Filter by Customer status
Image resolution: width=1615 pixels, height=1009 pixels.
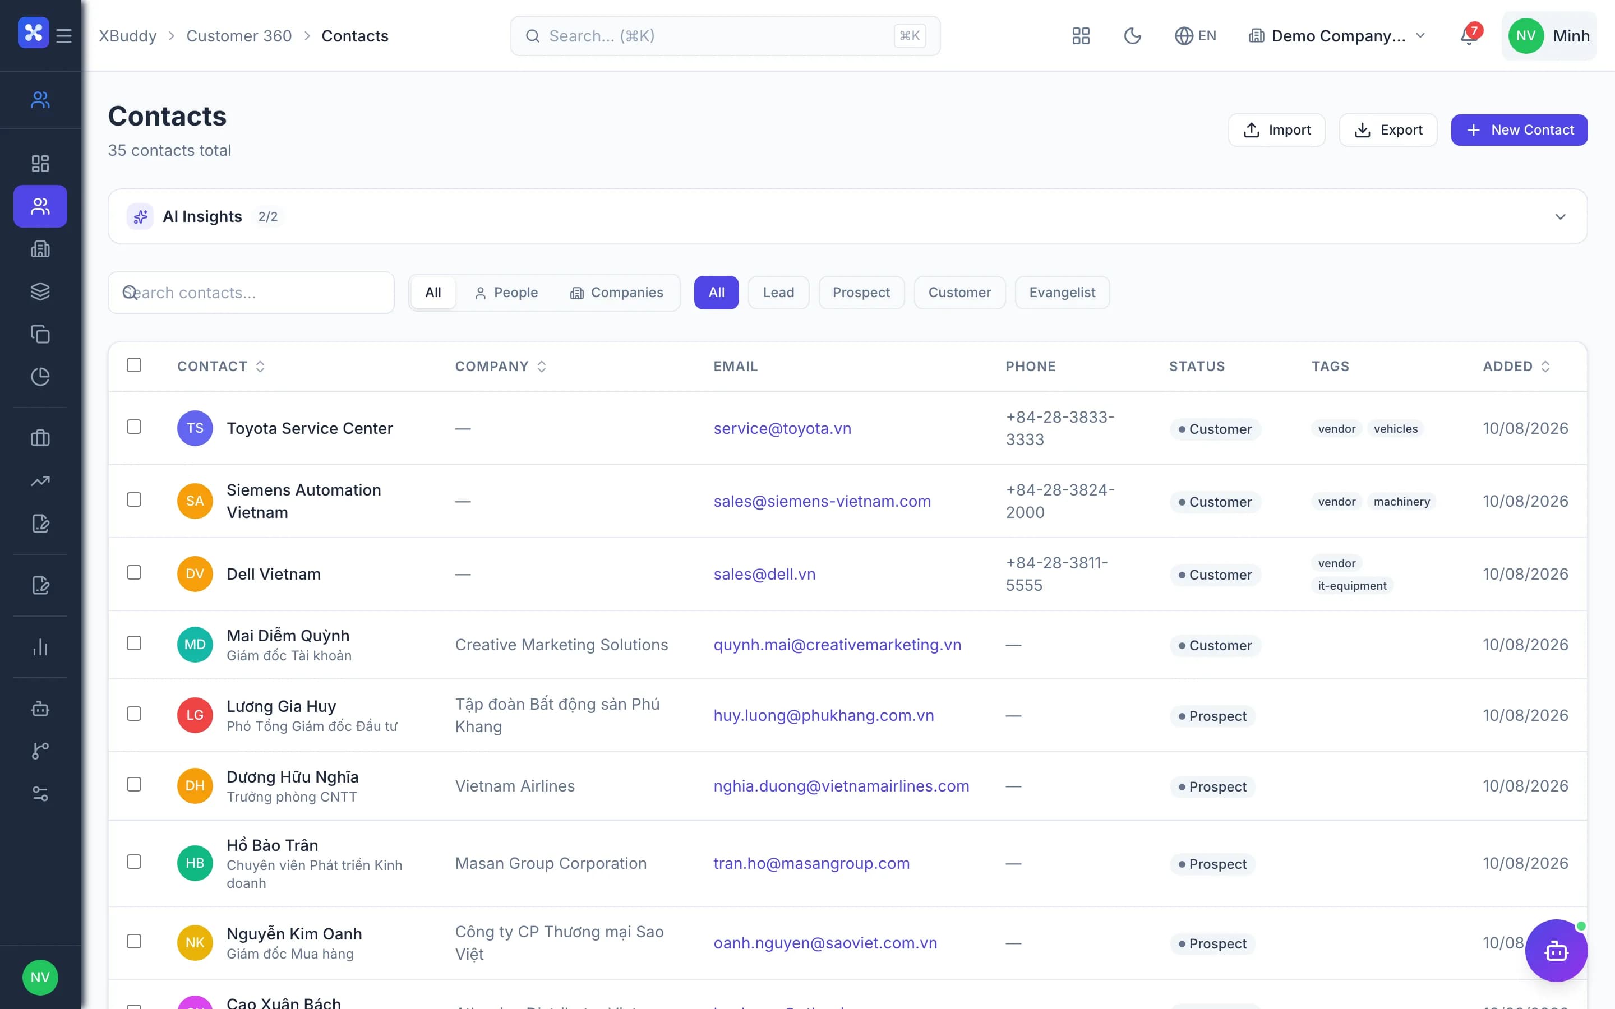[959, 292]
